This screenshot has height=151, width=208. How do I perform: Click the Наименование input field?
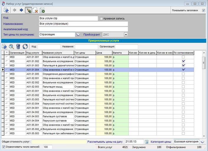click(x=83, y=24)
